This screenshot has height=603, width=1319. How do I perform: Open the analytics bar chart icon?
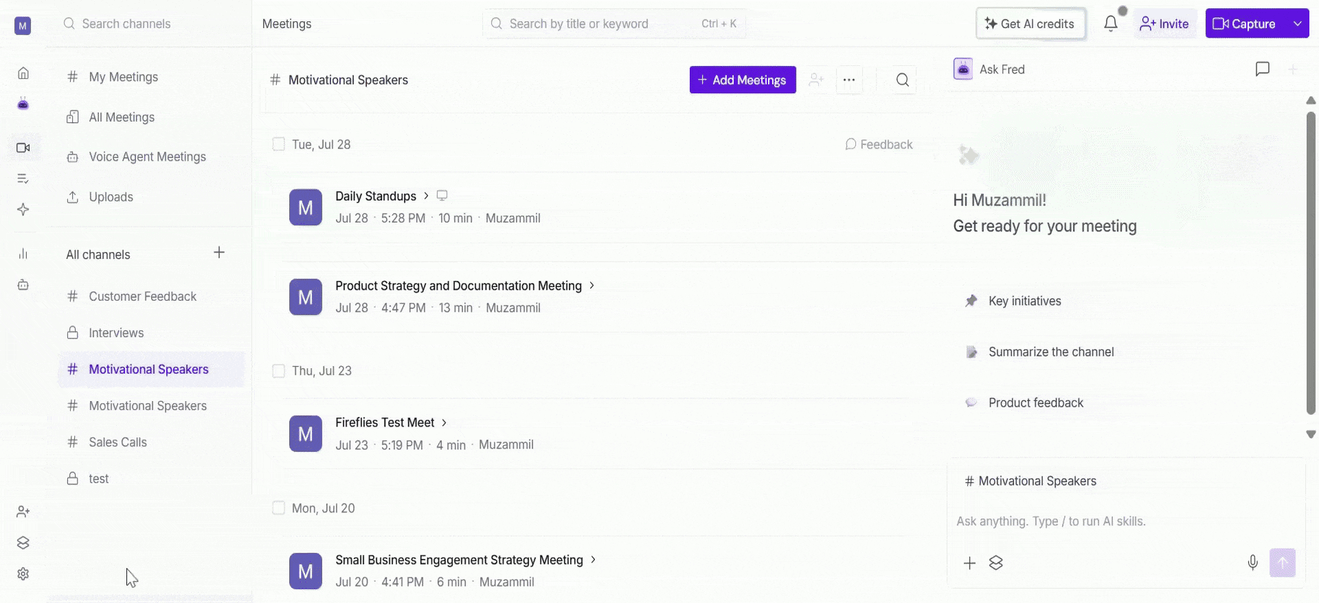click(23, 254)
